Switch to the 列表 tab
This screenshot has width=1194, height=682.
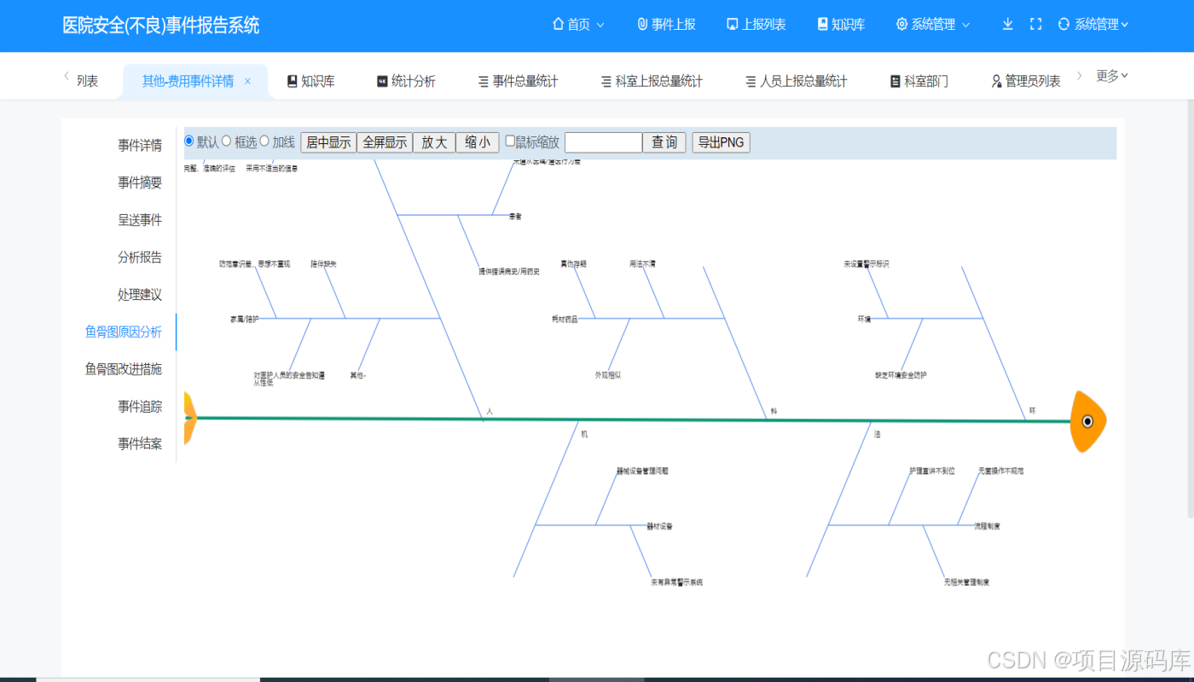87,81
